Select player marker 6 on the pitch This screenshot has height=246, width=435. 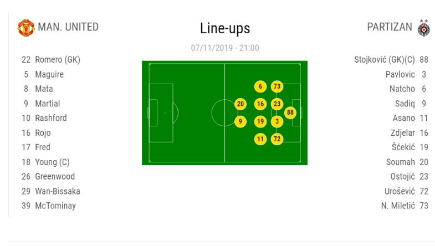click(x=260, y=86)
